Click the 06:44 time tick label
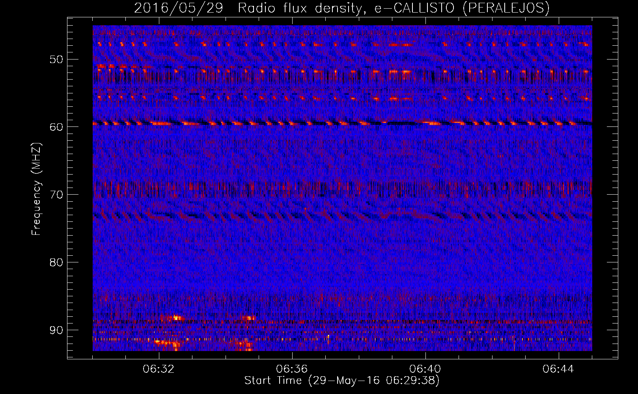The height and width of the screenshot is (394, 638). pyautogui.click(x=558, y=369)
